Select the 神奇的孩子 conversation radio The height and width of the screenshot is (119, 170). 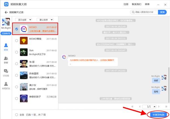coord(17,98)
